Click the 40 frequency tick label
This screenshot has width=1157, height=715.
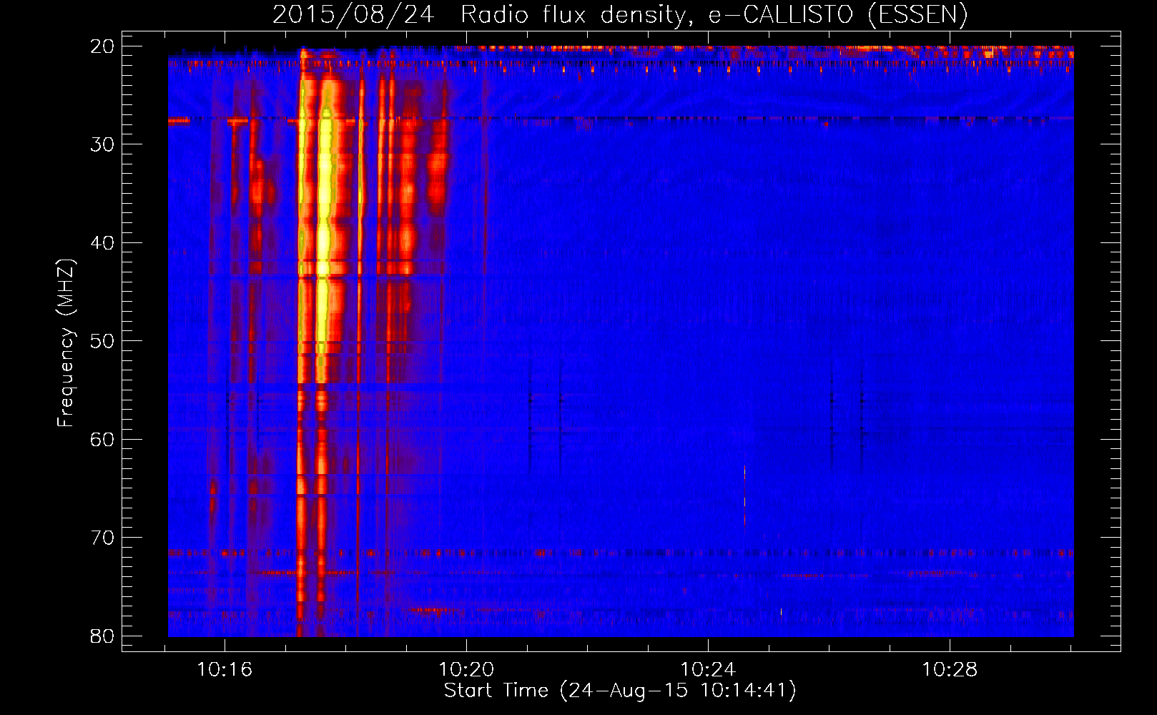click(x=102, y=243)
